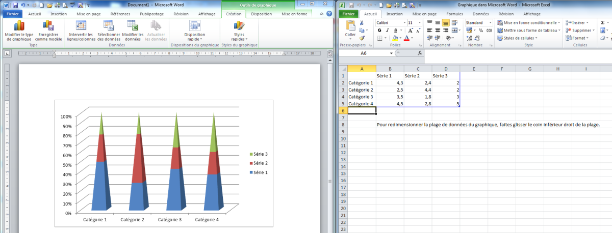Viewport: 612px width, 233px height.
Task: Open Styles rapides gallery in Word
Action: tap(239, 31)
